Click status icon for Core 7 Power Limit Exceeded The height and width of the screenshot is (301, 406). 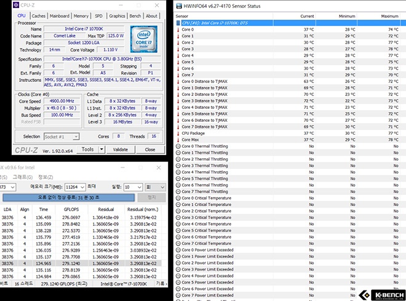178,295
